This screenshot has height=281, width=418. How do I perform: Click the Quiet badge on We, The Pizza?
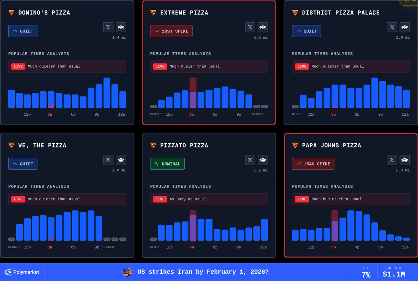pyautogui.click(x=23, y=164)
